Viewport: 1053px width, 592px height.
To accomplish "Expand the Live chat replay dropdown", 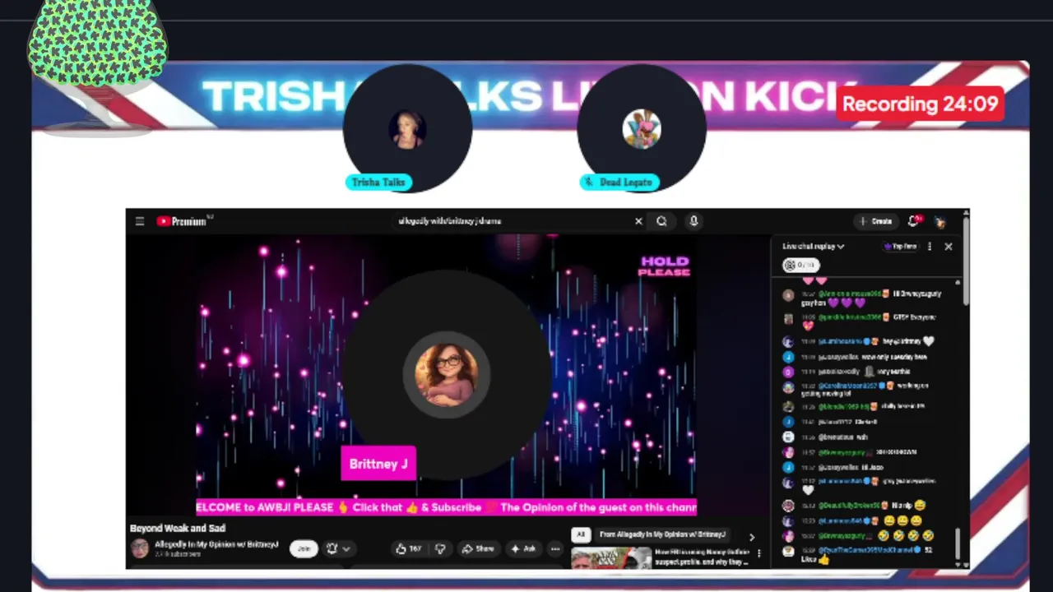I will (813, 246).
